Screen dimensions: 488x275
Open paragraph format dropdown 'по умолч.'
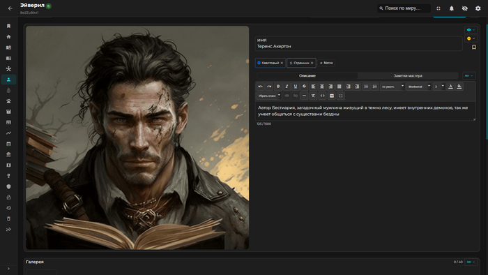coord(392,87)
